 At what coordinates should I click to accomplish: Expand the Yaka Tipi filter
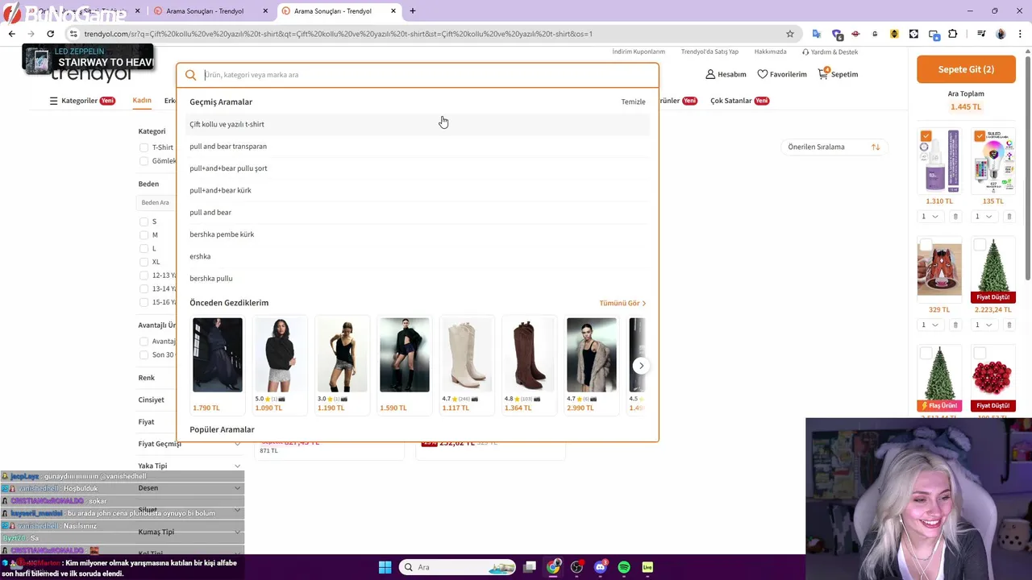coord(189,466)
